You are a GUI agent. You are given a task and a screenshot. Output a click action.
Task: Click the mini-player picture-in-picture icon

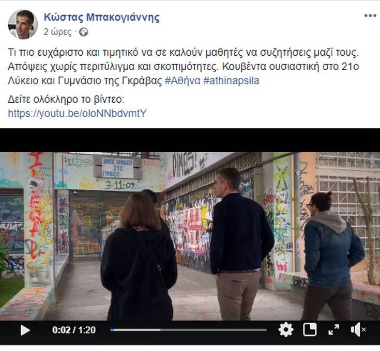[310, 329]
